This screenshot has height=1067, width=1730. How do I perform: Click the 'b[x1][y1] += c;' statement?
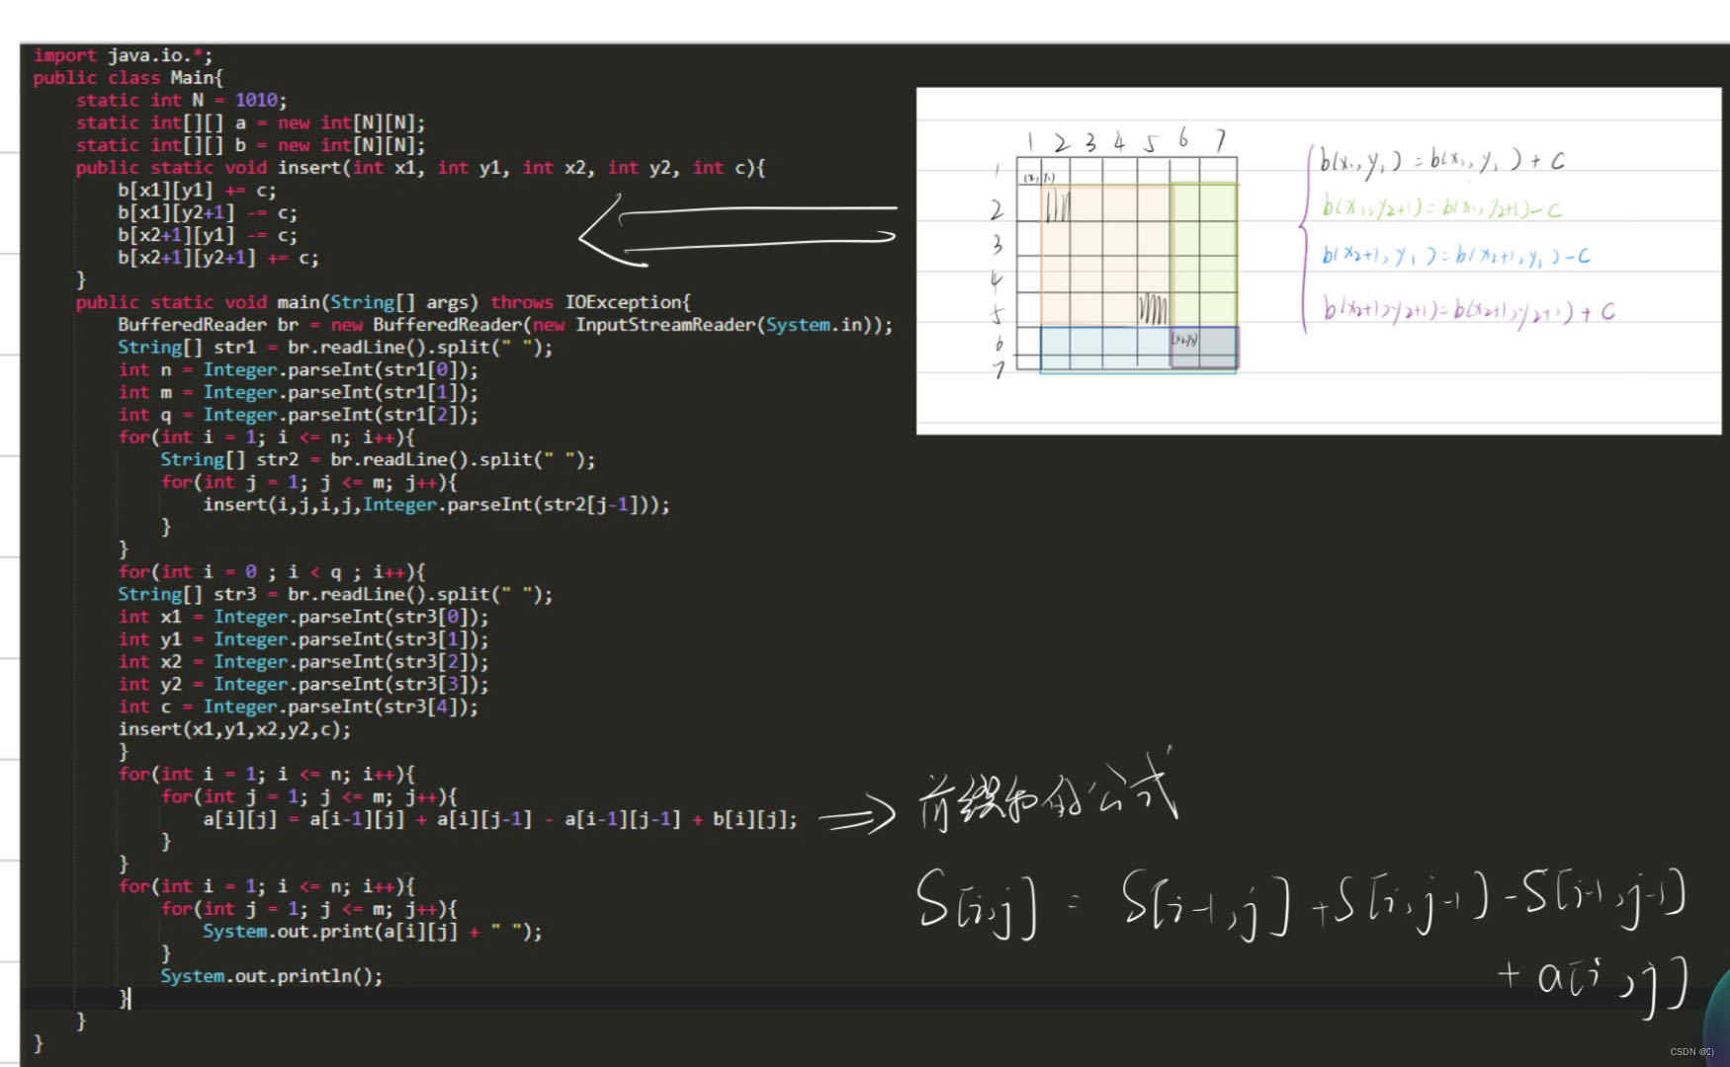point(198,191)
